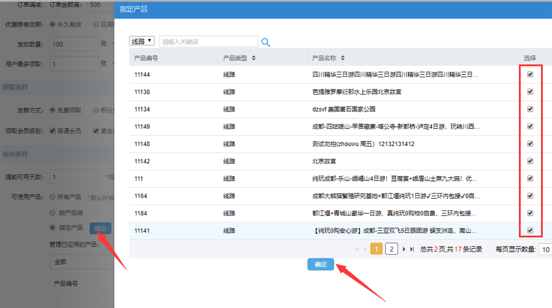
Task: Uncheck the checkbox for product 11144
Action: (x=530, y=74)
